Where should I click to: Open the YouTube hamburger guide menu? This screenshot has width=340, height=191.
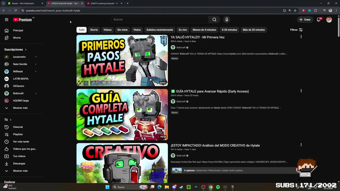(x=6, y=19)
